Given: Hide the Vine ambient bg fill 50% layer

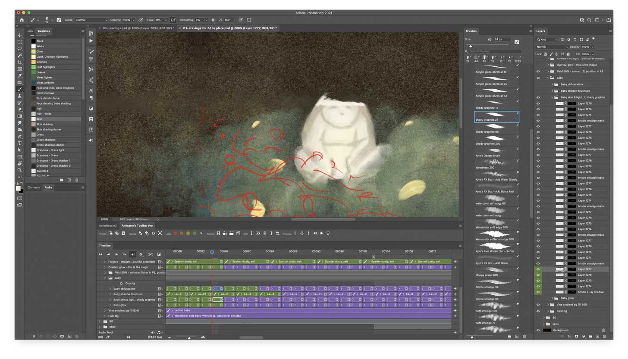Looking at the screenshot, I should point(538,305).
